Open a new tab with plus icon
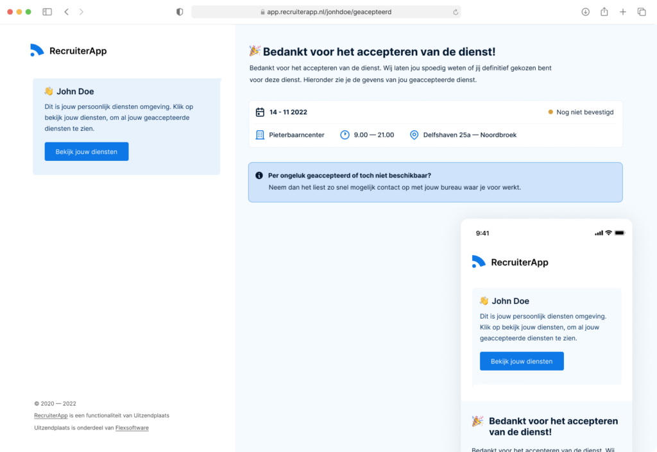The height and width of the screenshot is (452, 657). (622, 12)
